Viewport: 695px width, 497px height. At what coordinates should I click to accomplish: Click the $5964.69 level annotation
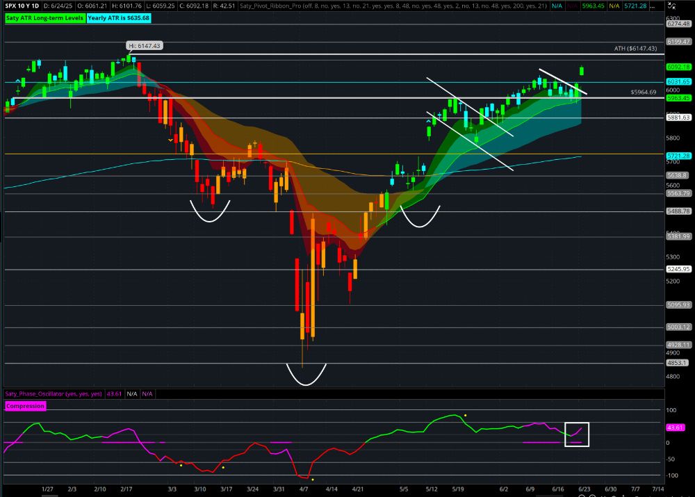coord(643,92)
